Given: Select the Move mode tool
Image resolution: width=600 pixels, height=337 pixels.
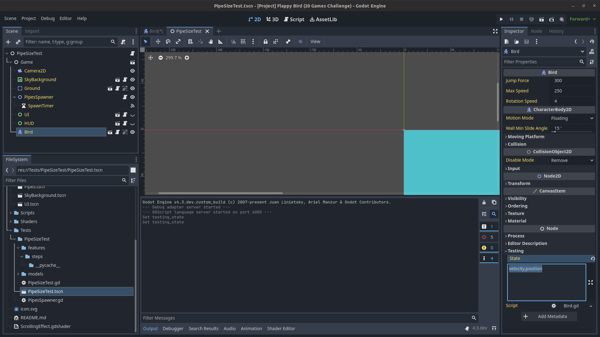Looking at the screenshot, I should [x=158, y=42].
